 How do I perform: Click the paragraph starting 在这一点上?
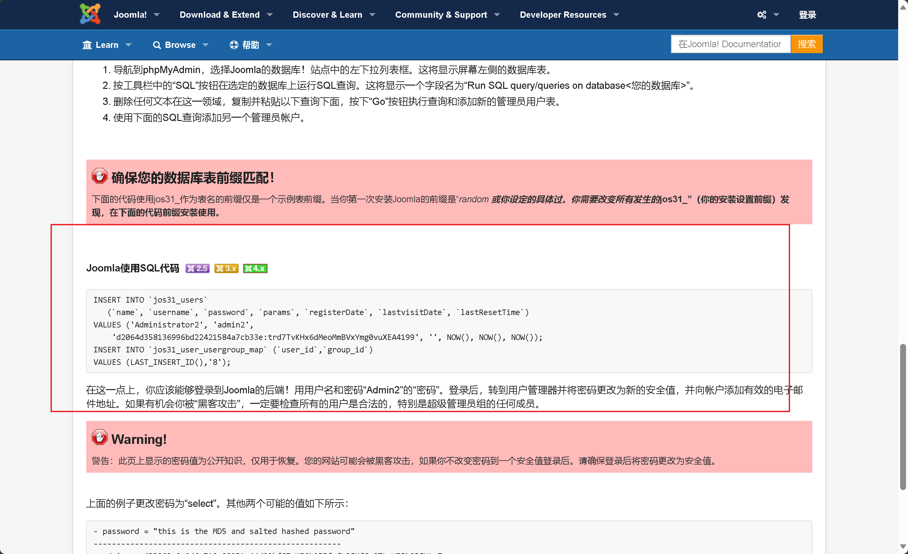[444, 397]
